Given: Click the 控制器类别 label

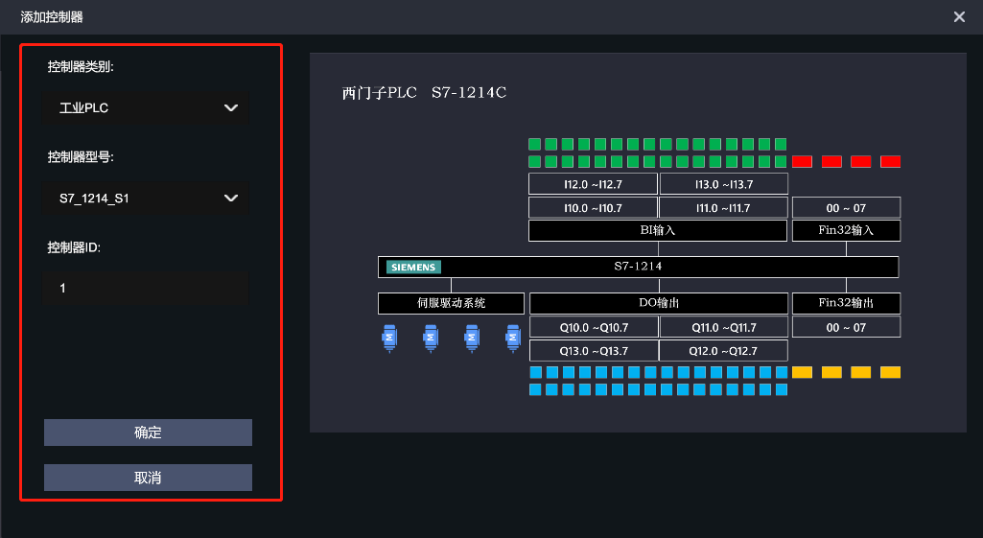Looking at the screenshot, I should (x=81, y=66).
